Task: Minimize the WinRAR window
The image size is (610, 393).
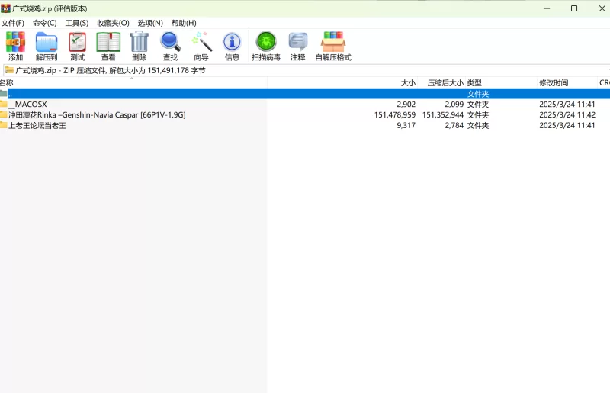Action: 547,8
